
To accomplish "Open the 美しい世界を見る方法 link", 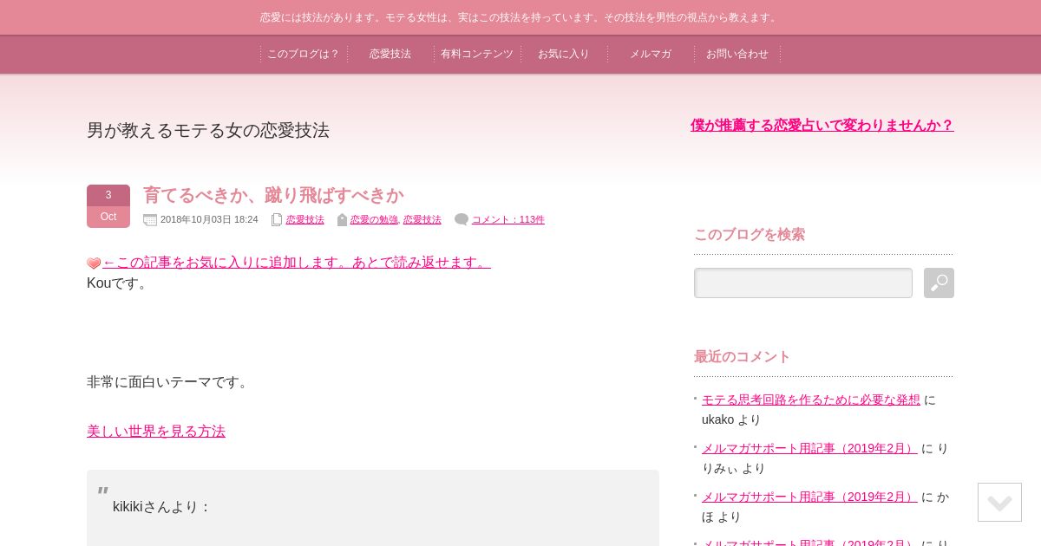I will [156, 431].
